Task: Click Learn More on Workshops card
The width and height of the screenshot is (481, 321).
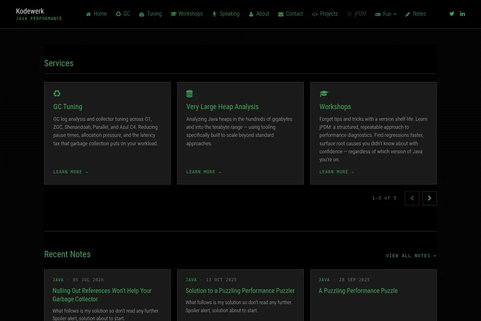Action: click(337, 172)
